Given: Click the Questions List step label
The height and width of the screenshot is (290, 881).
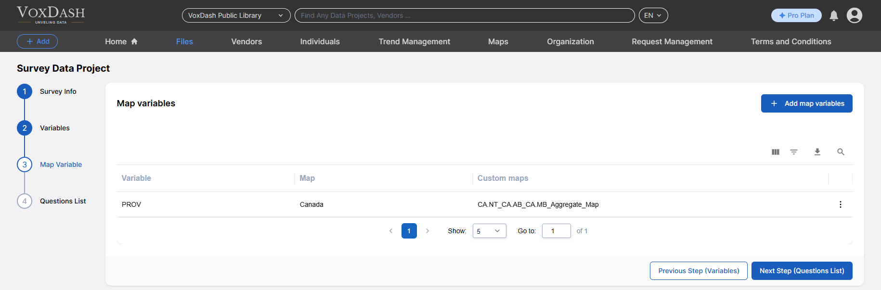Looking at the screenshot, I should 63,201.
